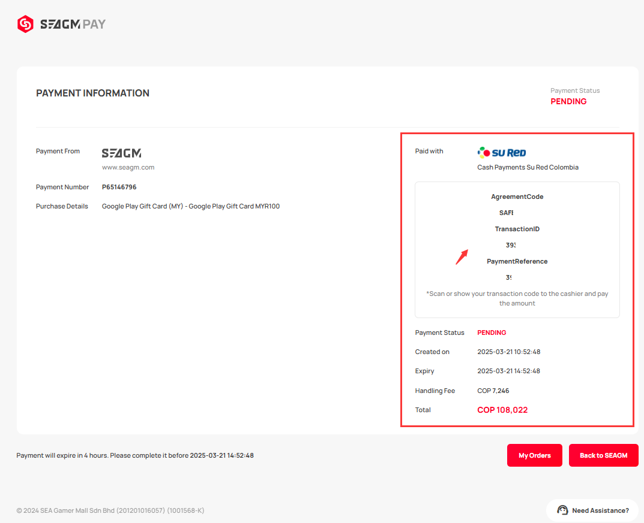
Task: Click the Created on label
Action: pyautogui.click(x=432, y=352)
